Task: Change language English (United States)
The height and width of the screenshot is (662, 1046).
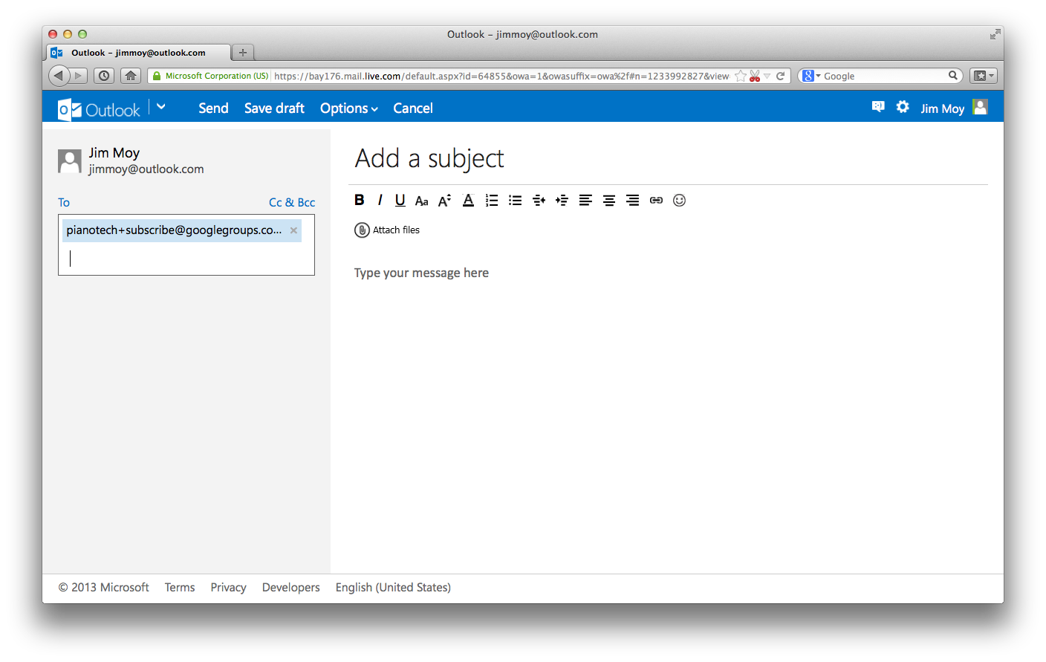Action: (393, 588)
